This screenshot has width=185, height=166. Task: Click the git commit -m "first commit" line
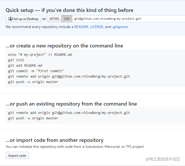click(x=36, y=71)
